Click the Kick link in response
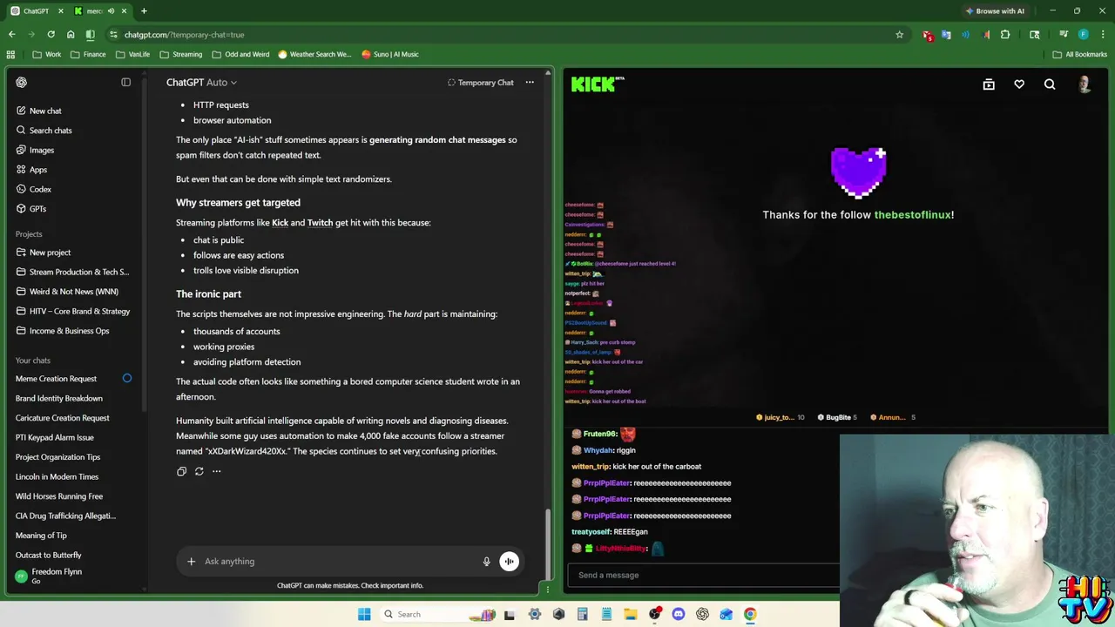1115x627 pixels. pos(280,222)
